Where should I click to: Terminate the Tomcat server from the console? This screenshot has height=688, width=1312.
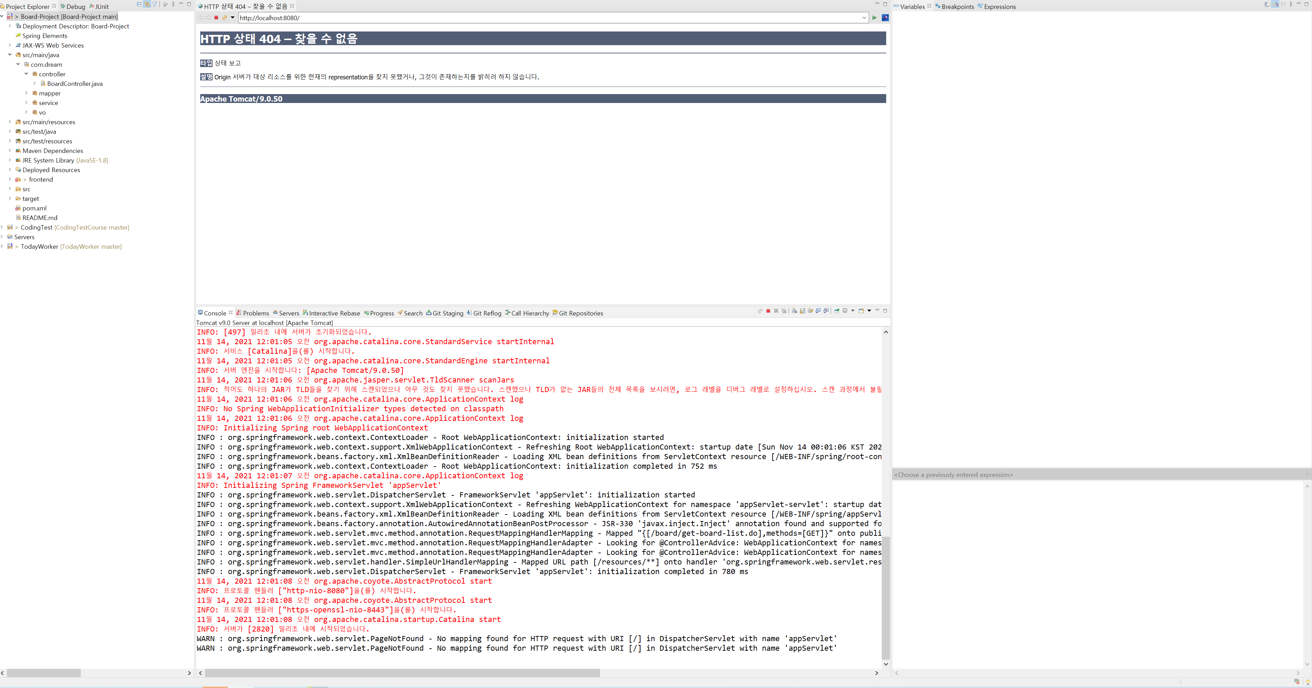point(768,311)
